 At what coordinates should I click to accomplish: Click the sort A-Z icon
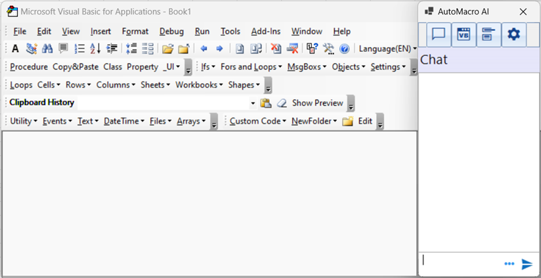point(95,49)
